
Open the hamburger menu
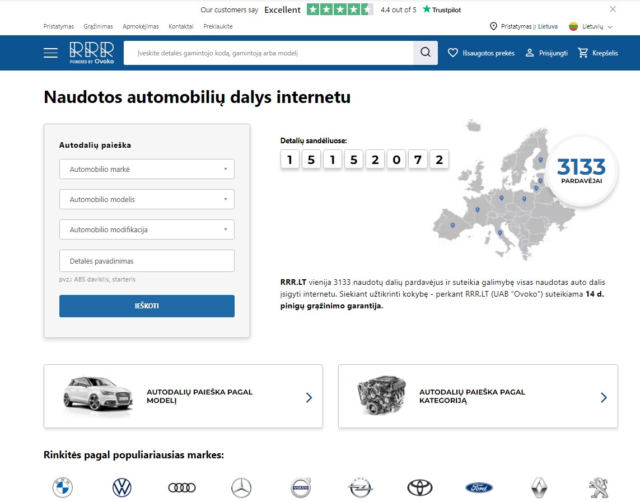coord(50,53)
